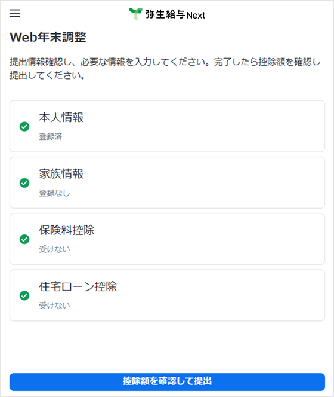The width and height of the screenshot is (334, 397).
Task: Click the green Yayoi leaf logo
Action: (135, 14)
